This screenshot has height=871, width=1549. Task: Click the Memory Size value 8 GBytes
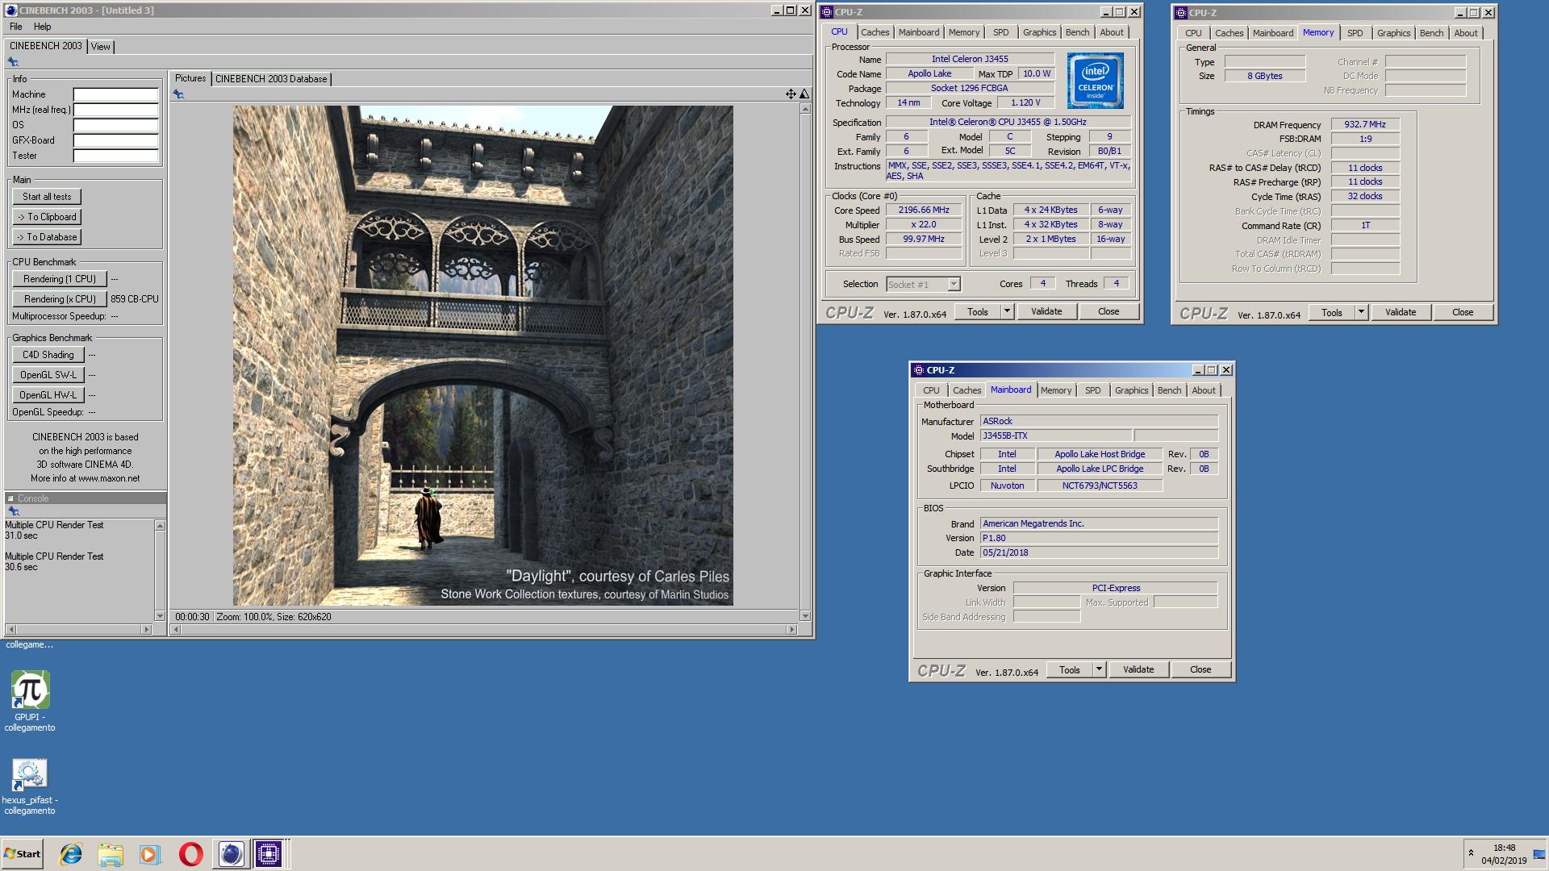1264,76
